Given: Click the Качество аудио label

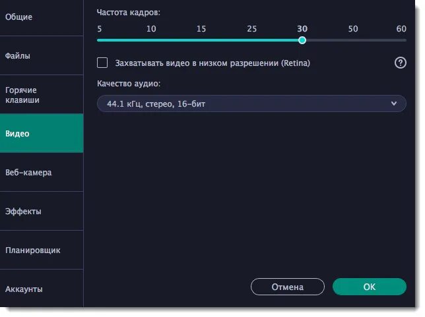Looking at the screenshot, I should [x=129, y=84].
